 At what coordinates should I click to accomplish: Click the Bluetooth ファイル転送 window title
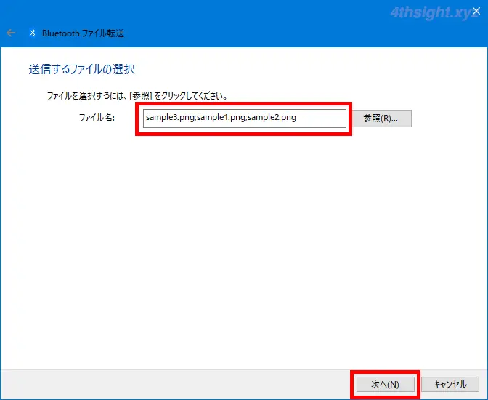tap(83, 33)
